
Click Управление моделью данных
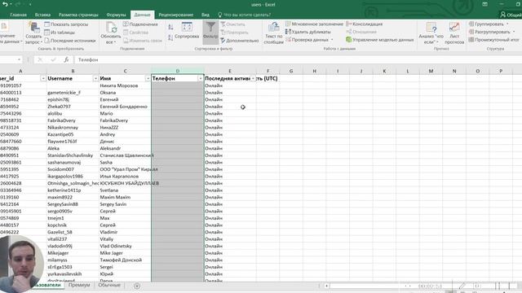(x=380, y=40)
